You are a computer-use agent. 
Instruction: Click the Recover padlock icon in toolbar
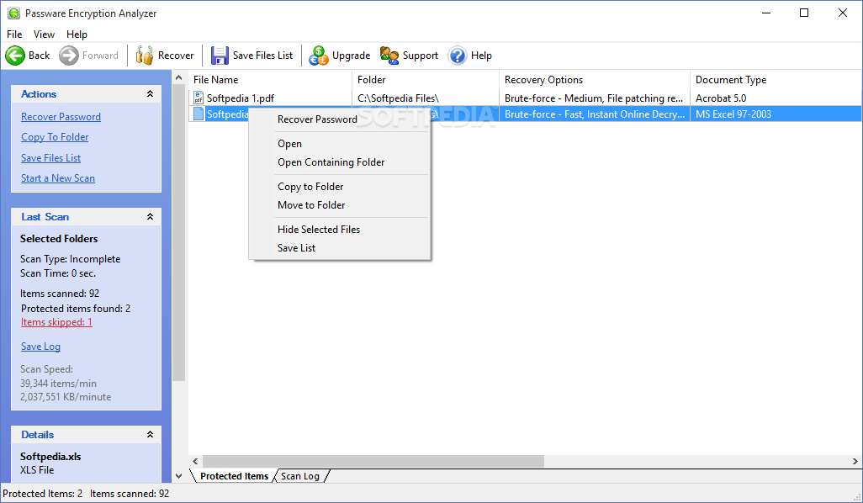(x=144, y=56)
